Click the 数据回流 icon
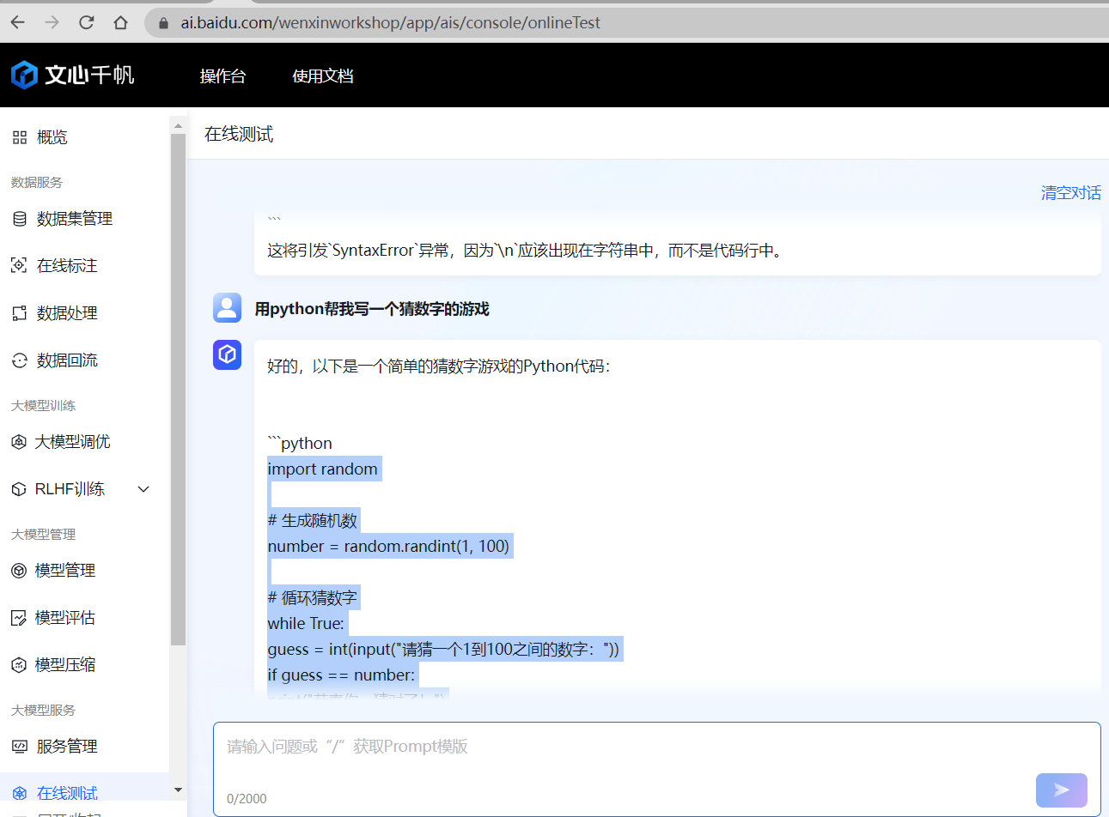This screenshot has width=1109, height=817. 20,360
